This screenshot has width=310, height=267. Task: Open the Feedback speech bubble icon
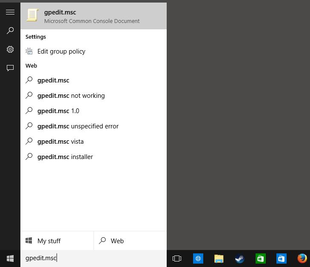[10, 68]
